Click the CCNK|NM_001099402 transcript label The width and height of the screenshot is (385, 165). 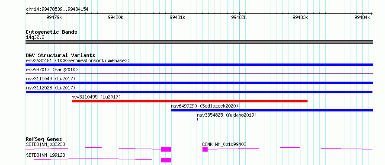coord(224,144)
